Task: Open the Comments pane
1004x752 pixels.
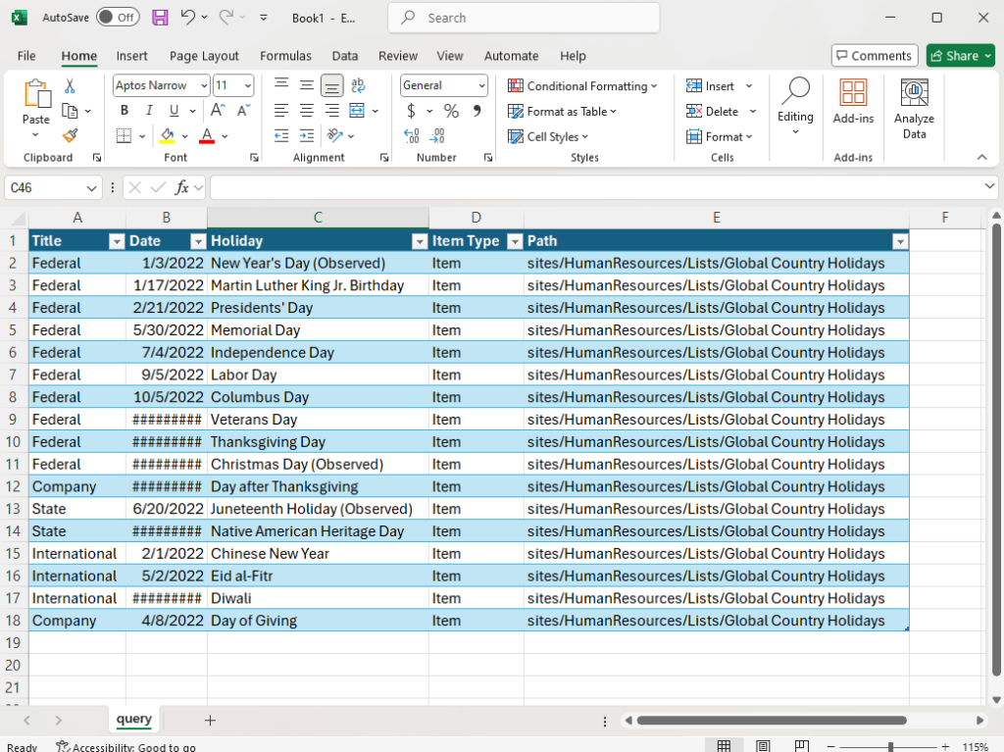Action: click(875, 56)
